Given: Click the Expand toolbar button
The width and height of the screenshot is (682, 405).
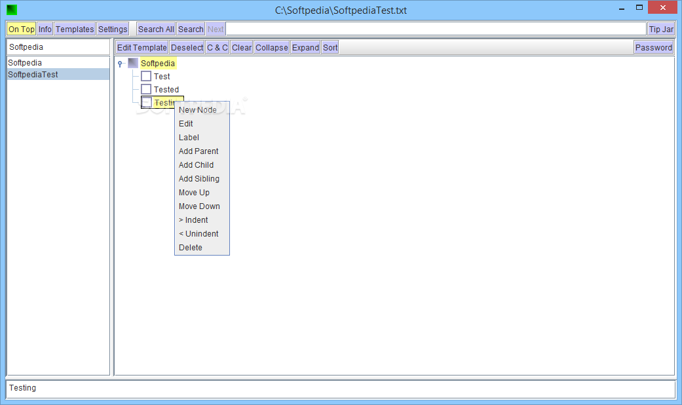Looking at the screenshot, I should (x=305, y=47).
